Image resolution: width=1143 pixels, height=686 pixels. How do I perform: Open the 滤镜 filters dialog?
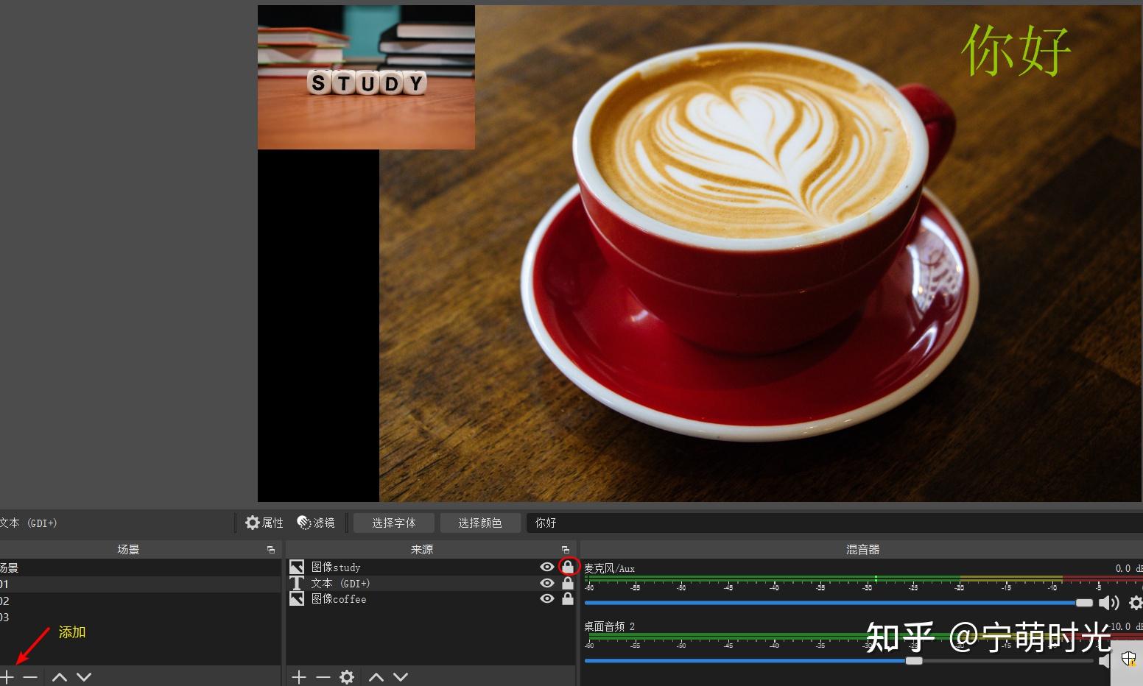point(316,523)
